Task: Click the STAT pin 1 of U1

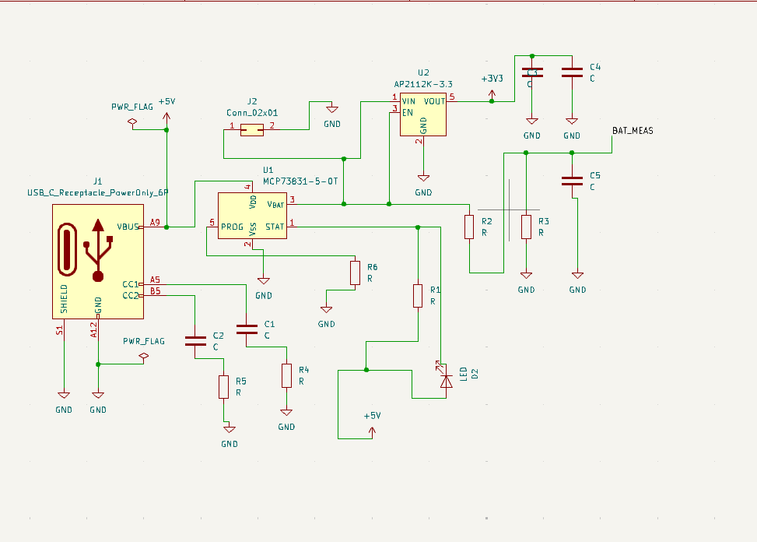Action: pos(292,225)
